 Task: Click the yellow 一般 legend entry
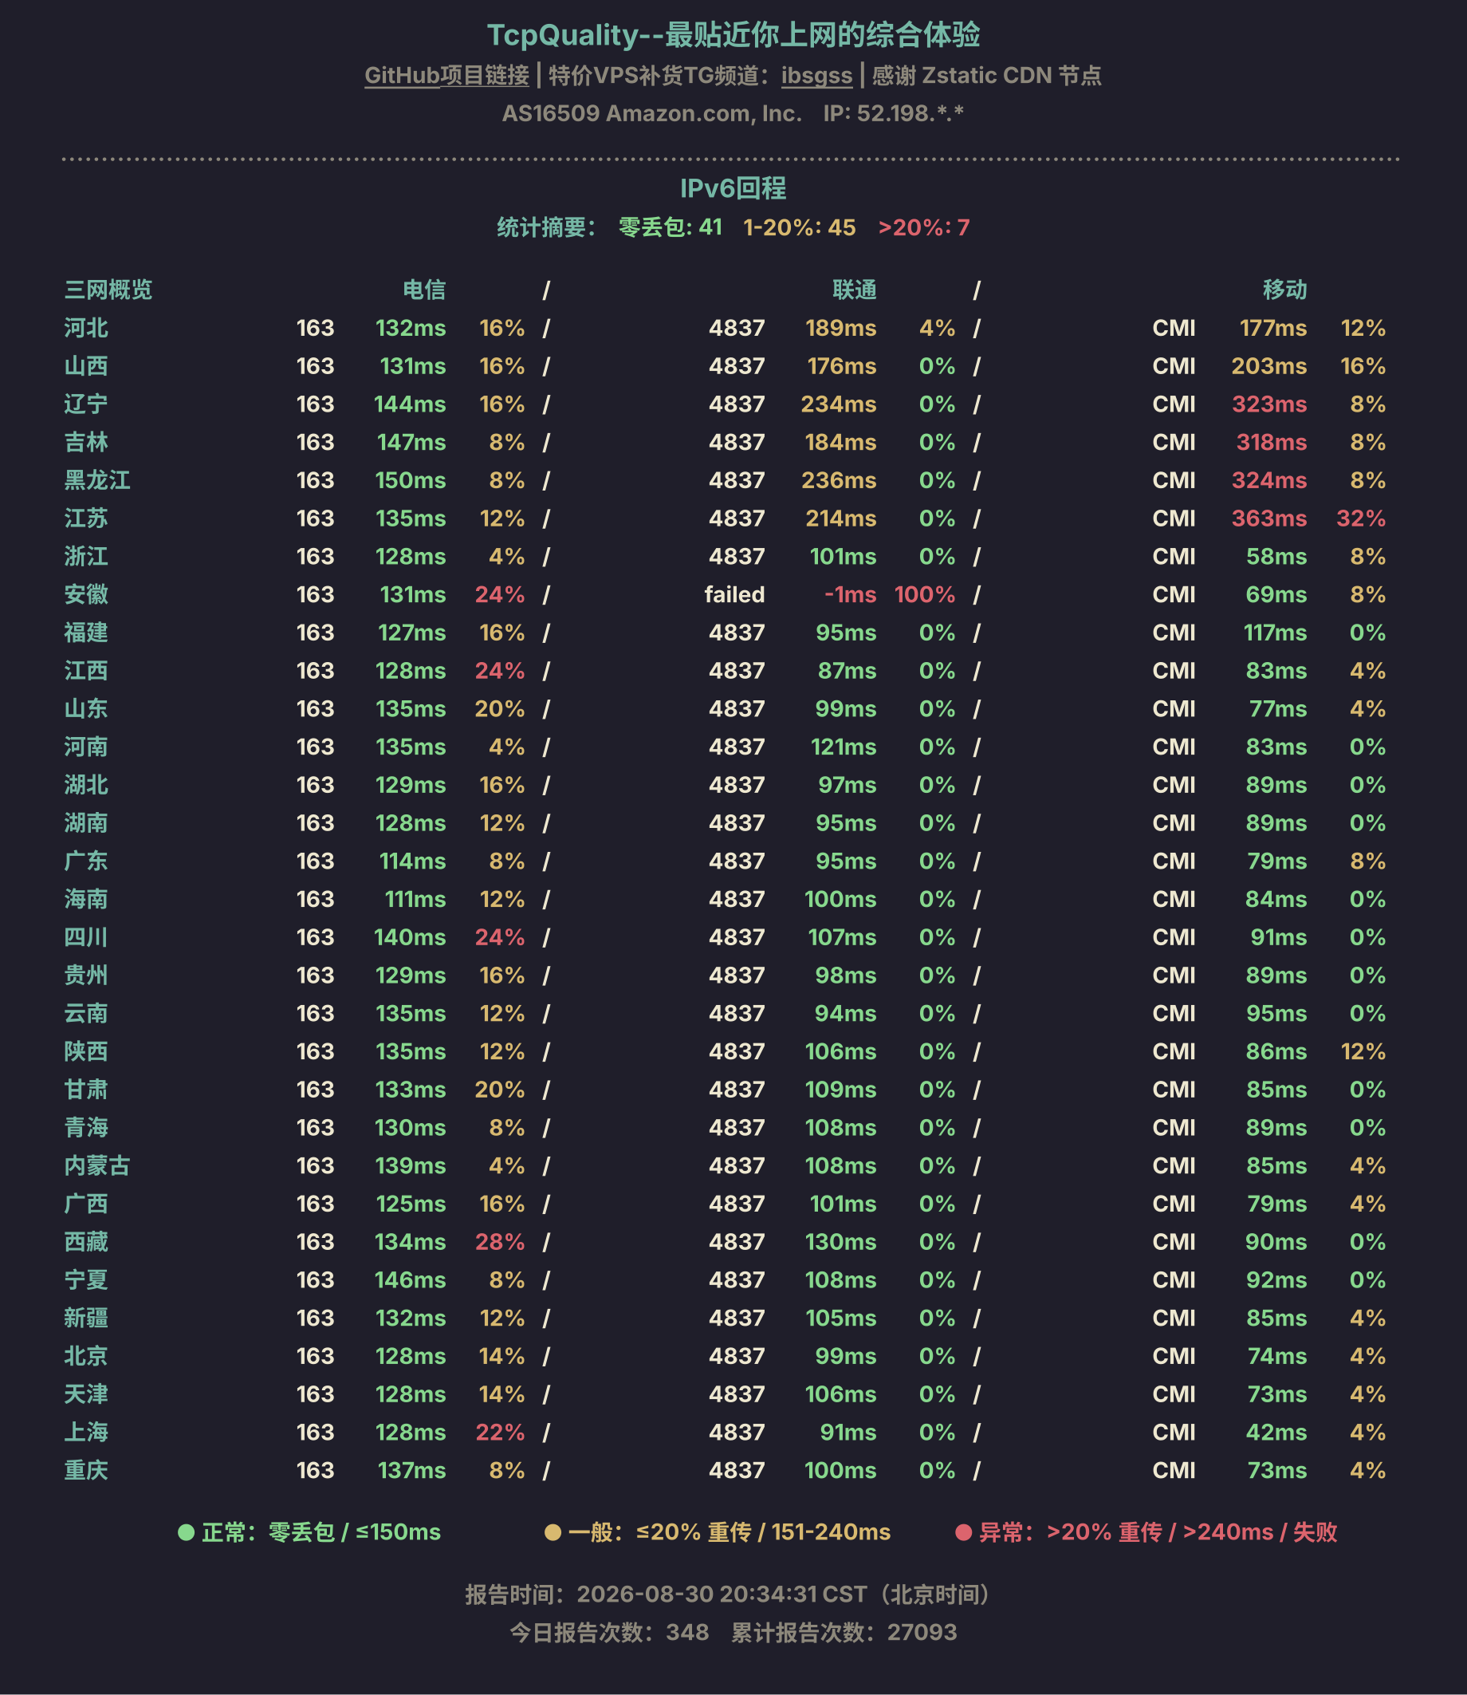pos(718,1532)
